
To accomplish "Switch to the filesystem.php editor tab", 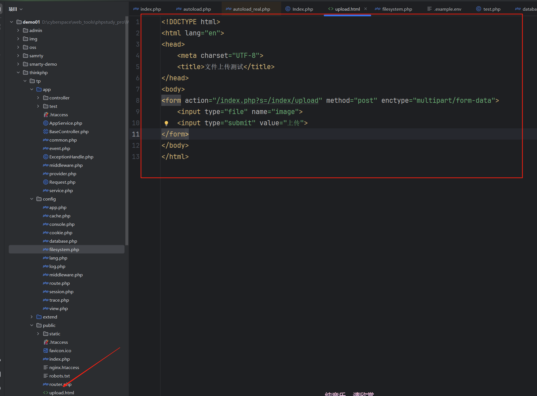I will click(x=393, y=9).
